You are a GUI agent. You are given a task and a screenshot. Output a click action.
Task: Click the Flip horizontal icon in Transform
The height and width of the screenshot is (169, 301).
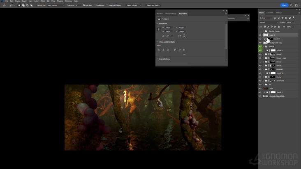180,36
